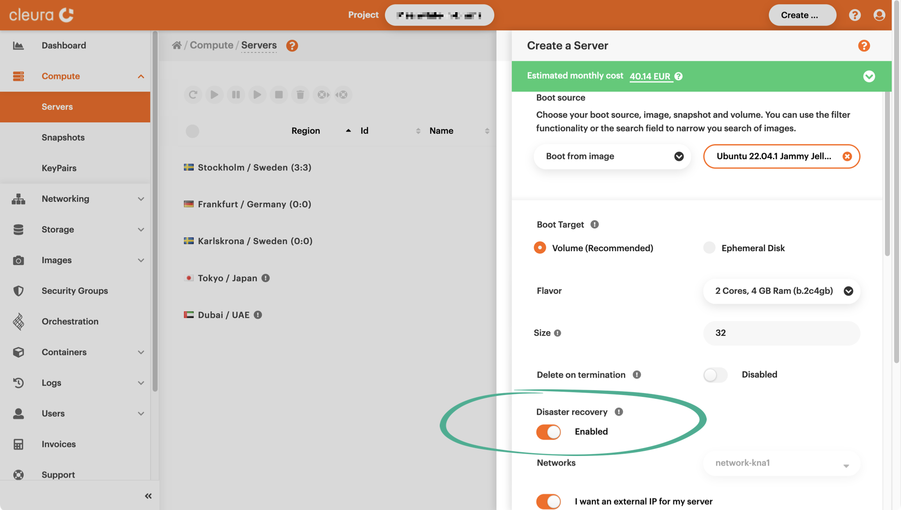Click the home breadcrumb icon

click(x=177, y=46)
